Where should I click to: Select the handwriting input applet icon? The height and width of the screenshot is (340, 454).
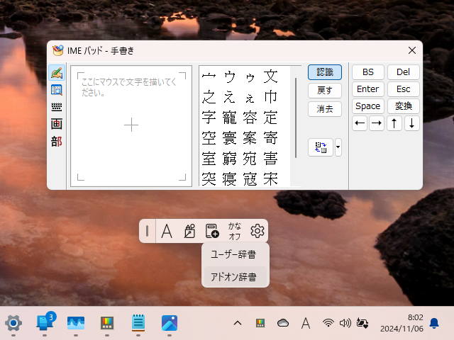[x=57, y=72]
